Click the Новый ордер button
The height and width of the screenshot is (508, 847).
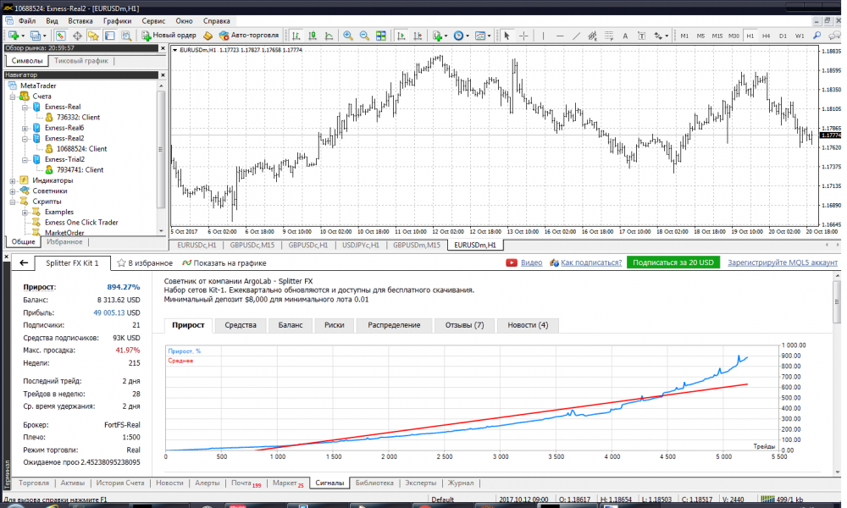tap(169, 36)
